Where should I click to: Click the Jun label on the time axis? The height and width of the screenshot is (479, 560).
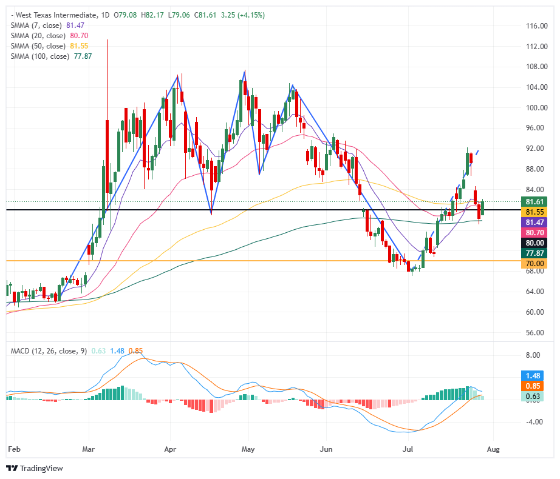click(x=326, y=449)
